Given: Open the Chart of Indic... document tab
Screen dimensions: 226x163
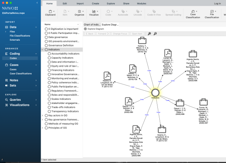Looking at the screenshot, I should (92, 24).
